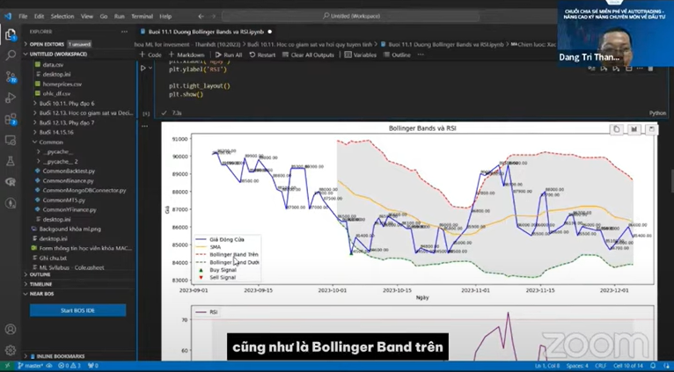674x372 pixels.
Task: Open the VS Code logo menu
Action: tap(8, 17)
